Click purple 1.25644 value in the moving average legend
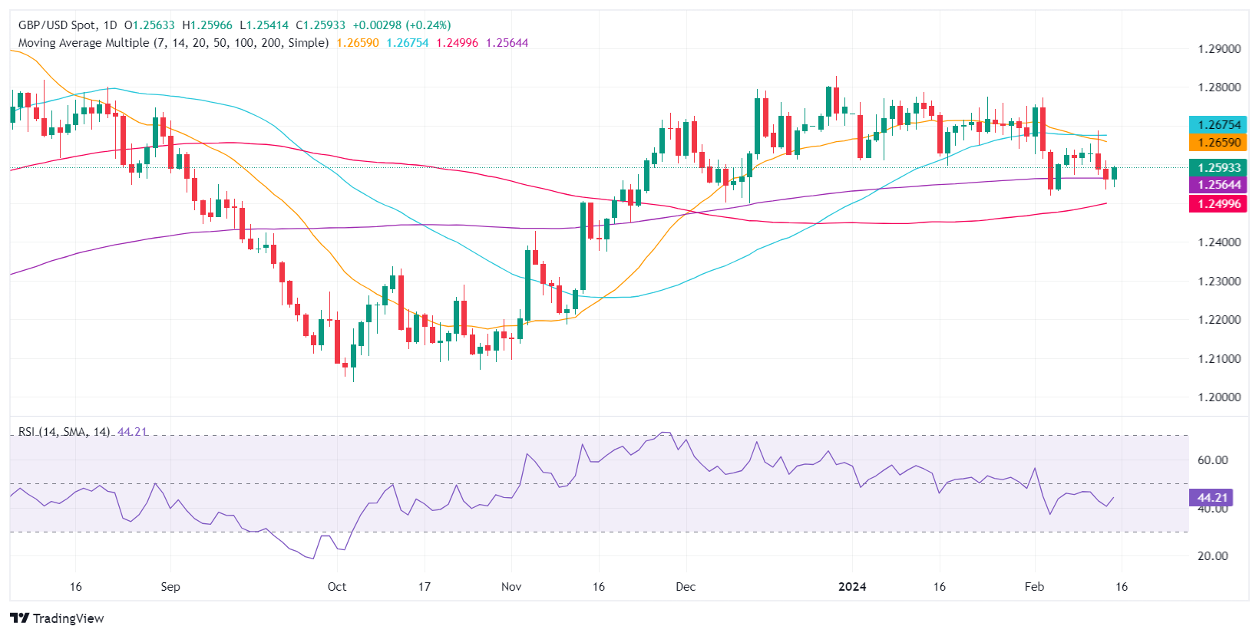The height and width of the screenshot is (636, 1259). tap(507, 43)
